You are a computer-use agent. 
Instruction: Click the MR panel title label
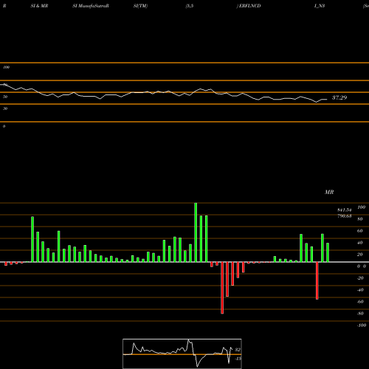click(329, 192)
